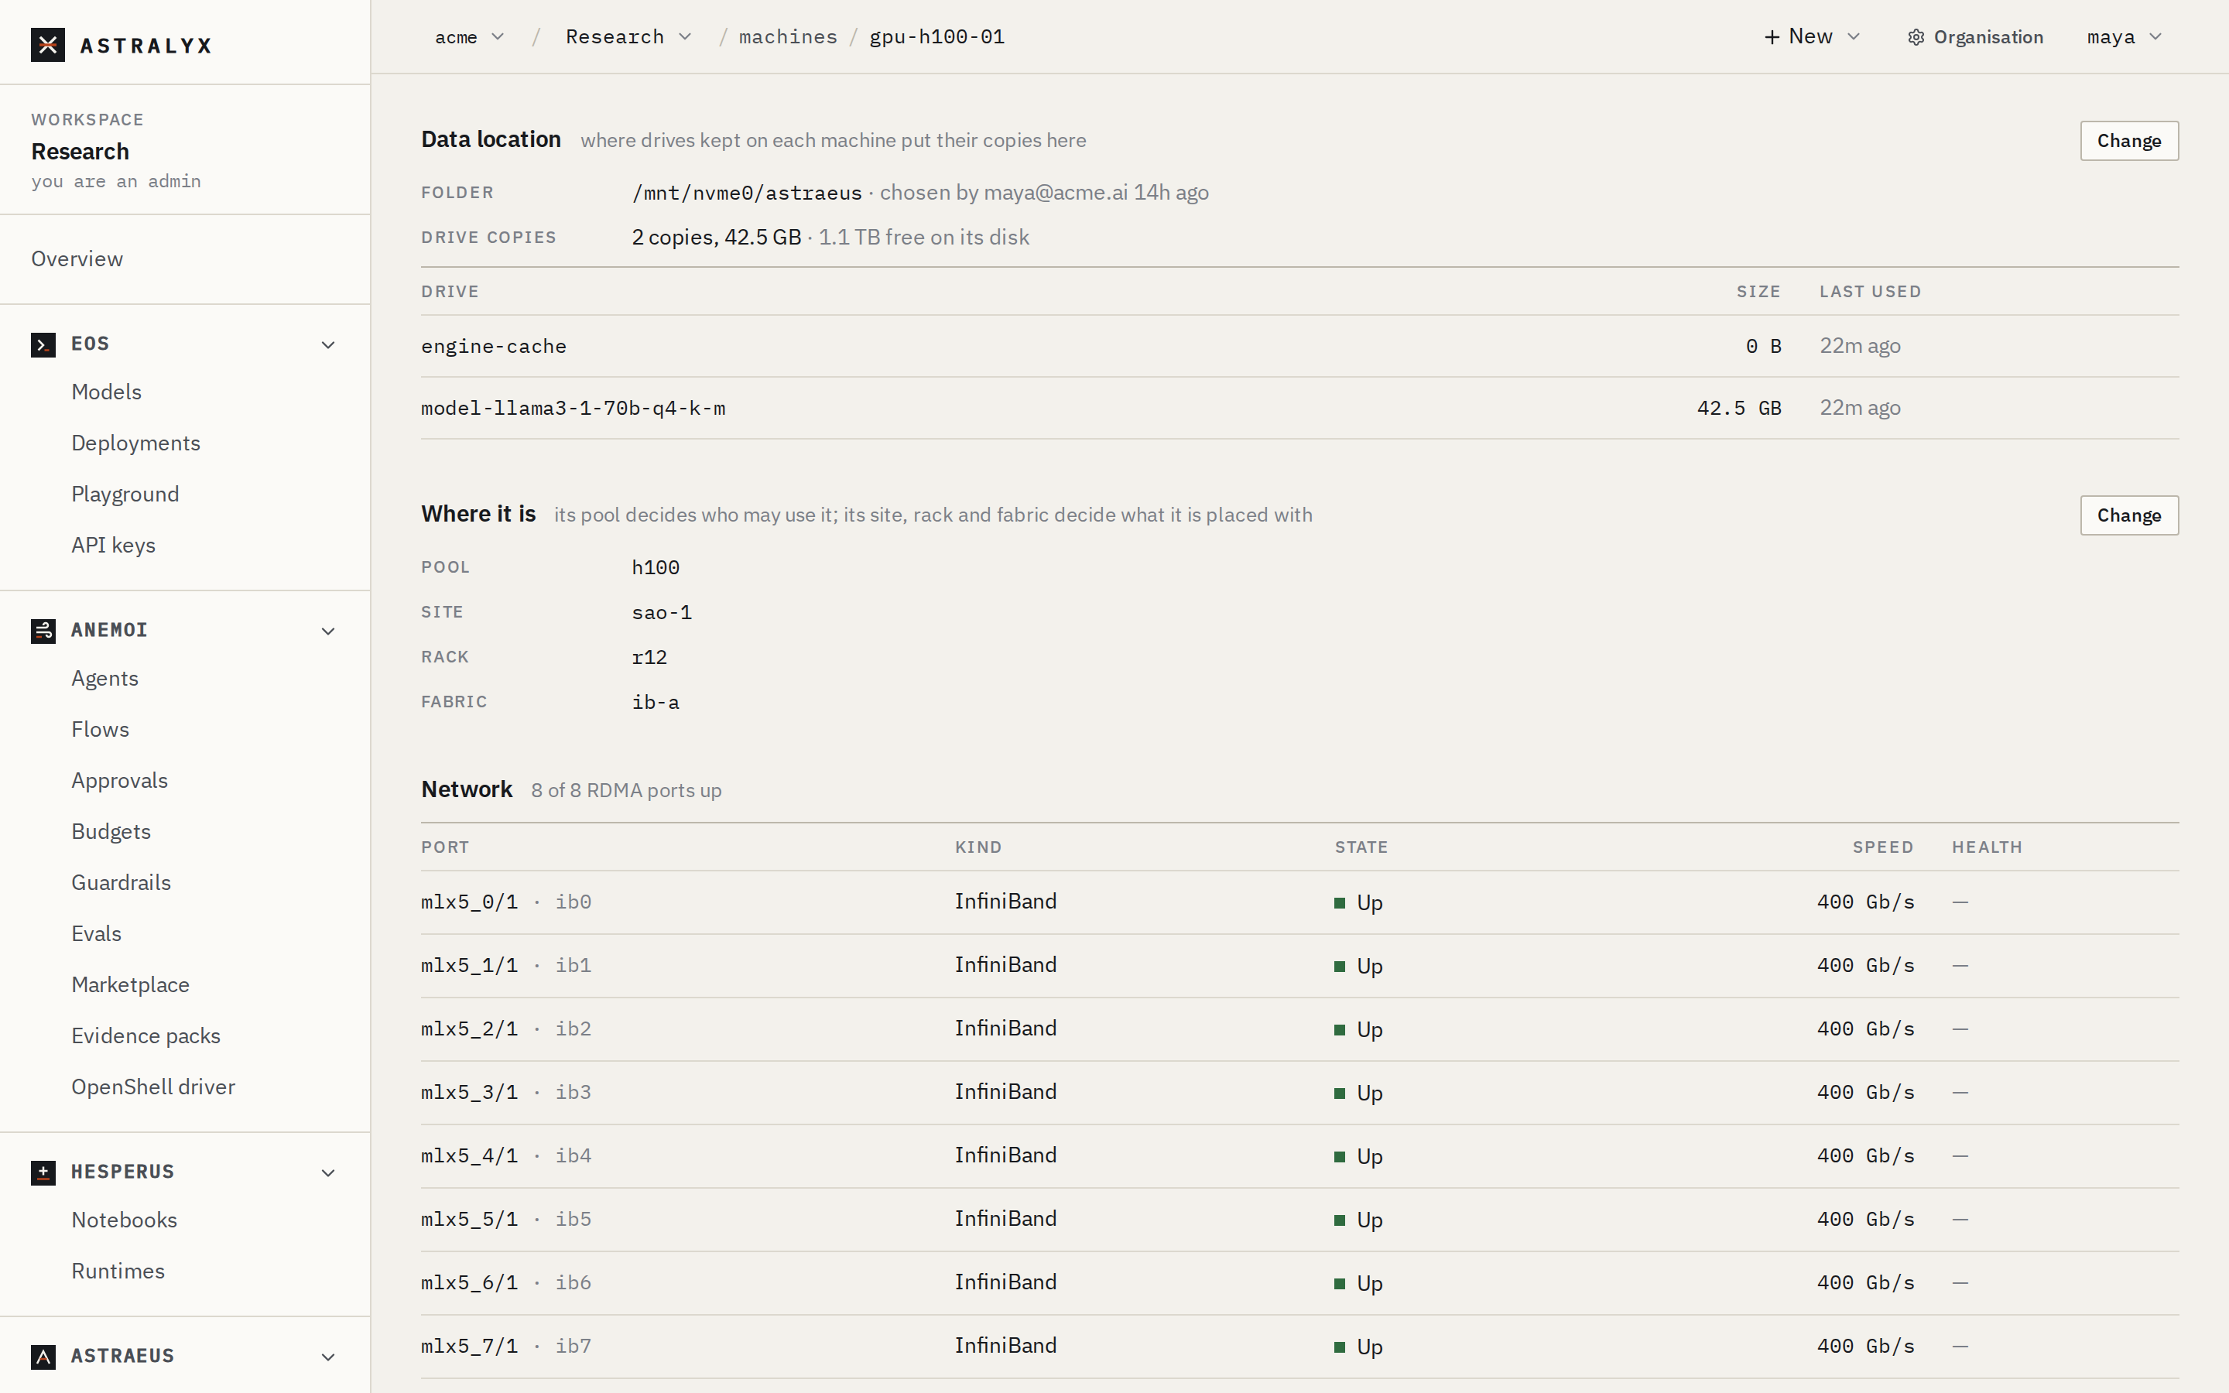Open the Research workspace dropdown in breadcrumb
Screen dimensions: 2229x1393
[628, 37]
